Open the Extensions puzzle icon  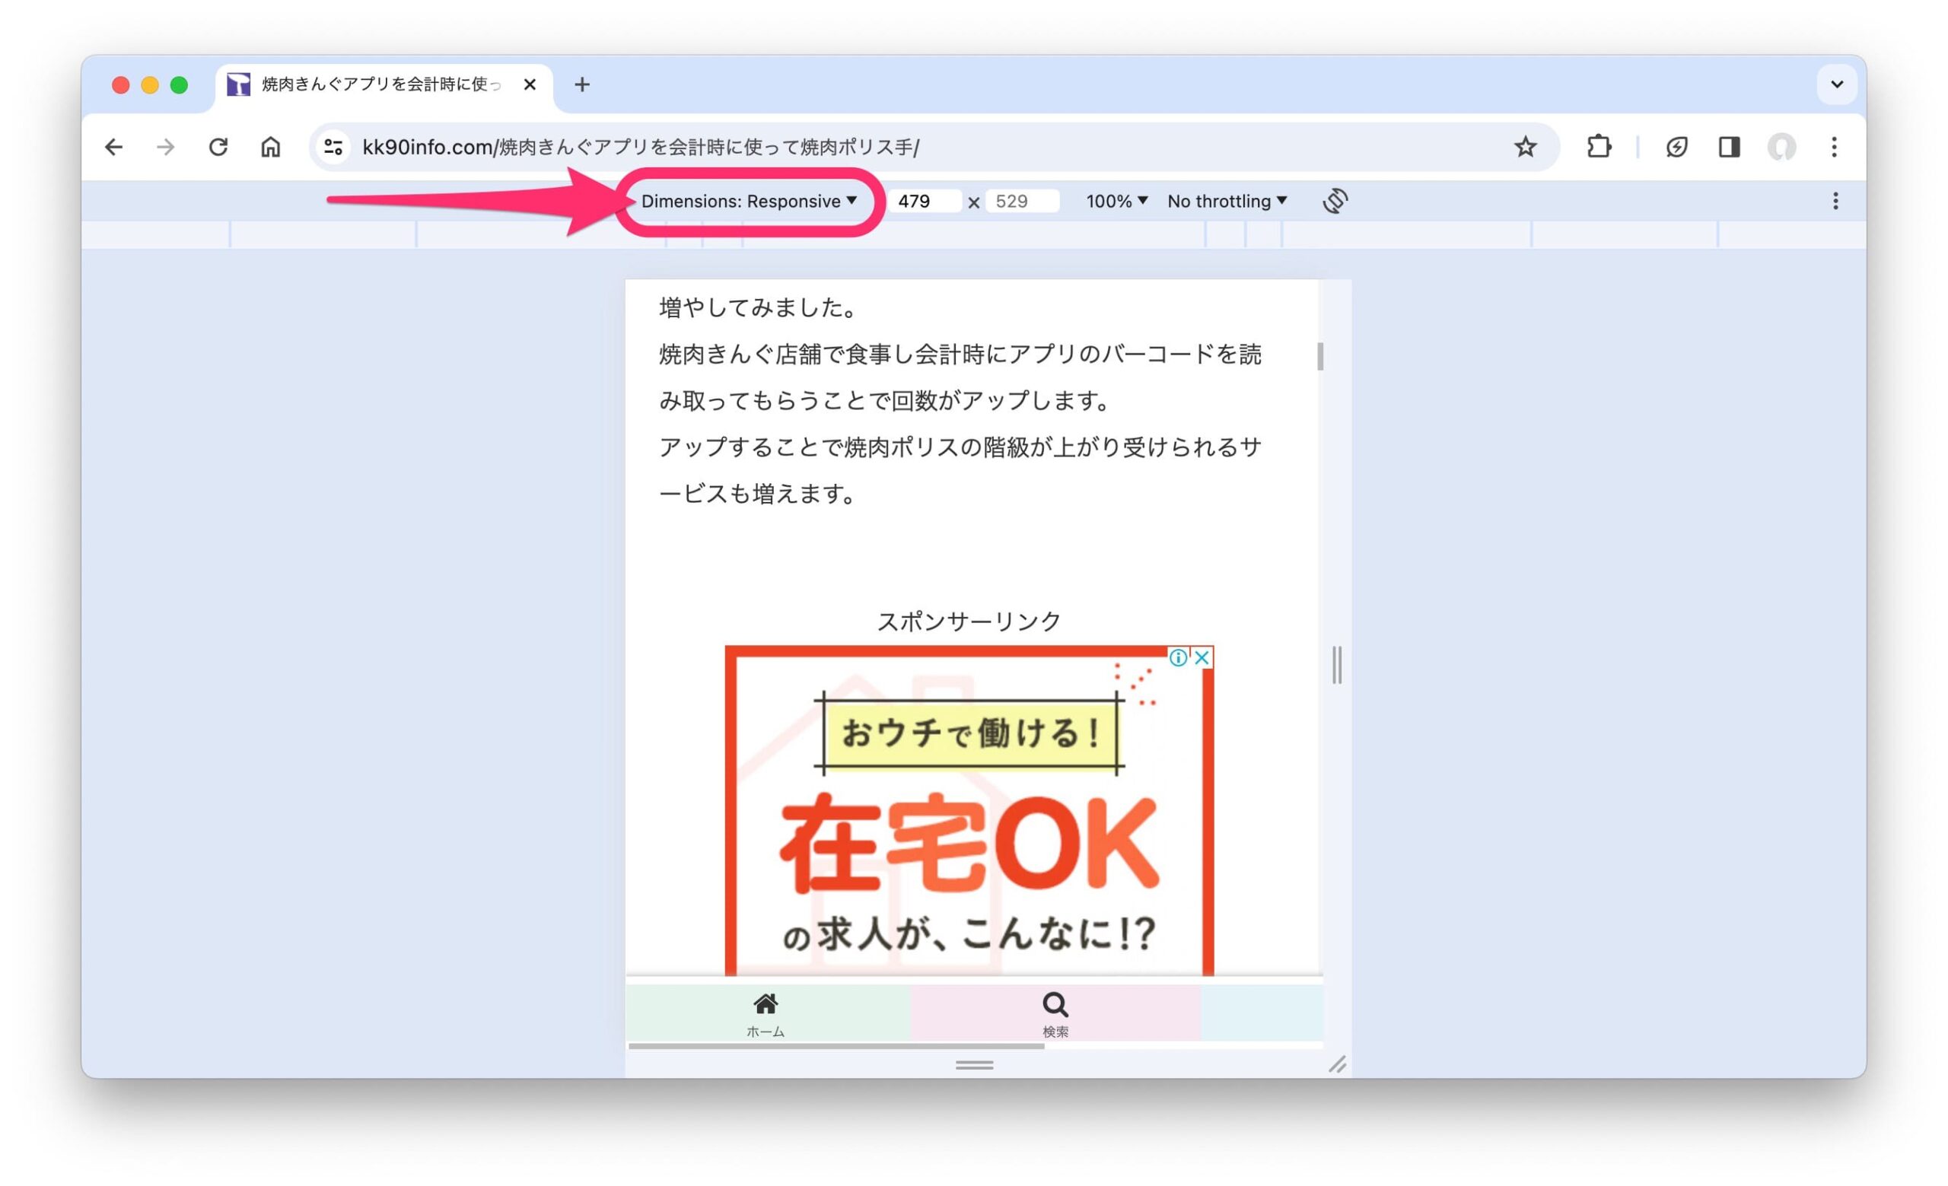1599,147
